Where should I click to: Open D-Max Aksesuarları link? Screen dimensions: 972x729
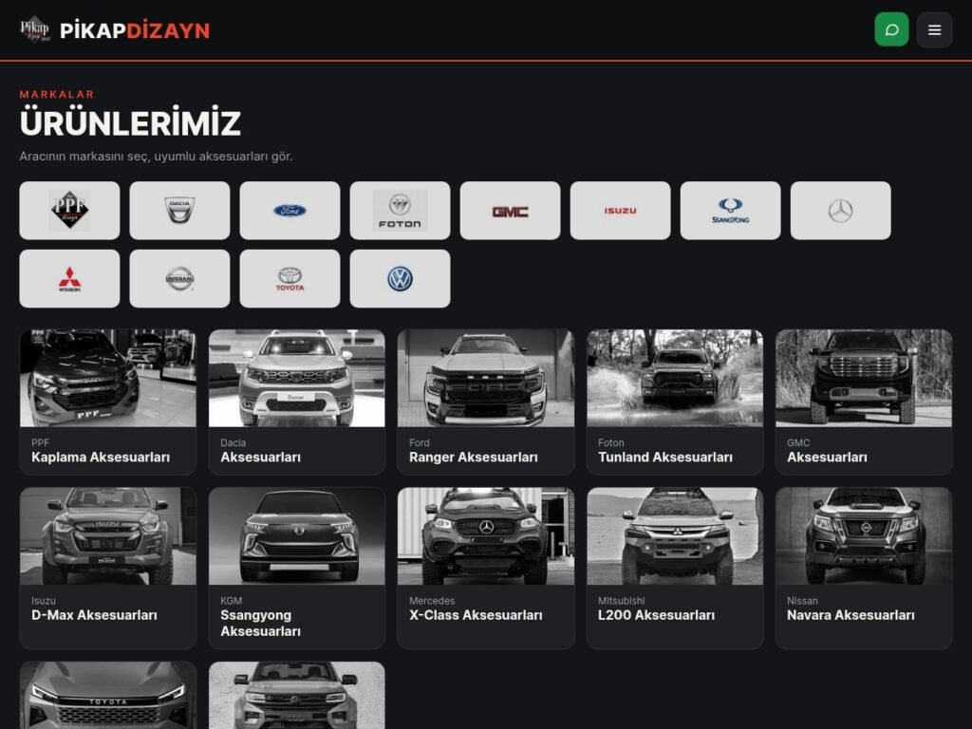(94, 615)
